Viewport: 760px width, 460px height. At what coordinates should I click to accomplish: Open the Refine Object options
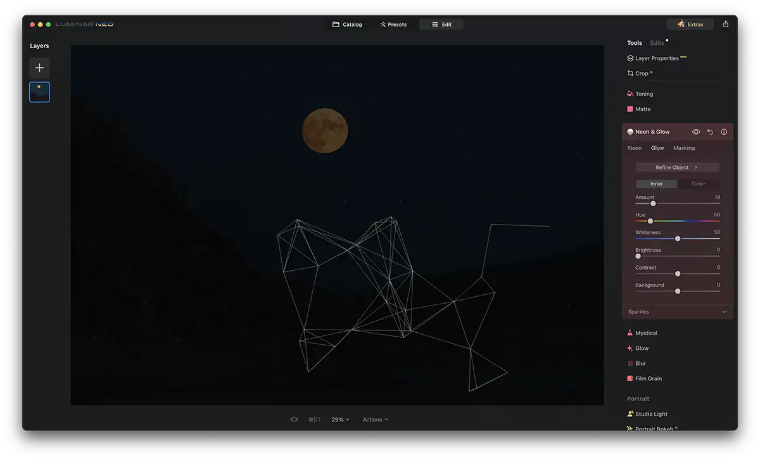tap(678, 168)
